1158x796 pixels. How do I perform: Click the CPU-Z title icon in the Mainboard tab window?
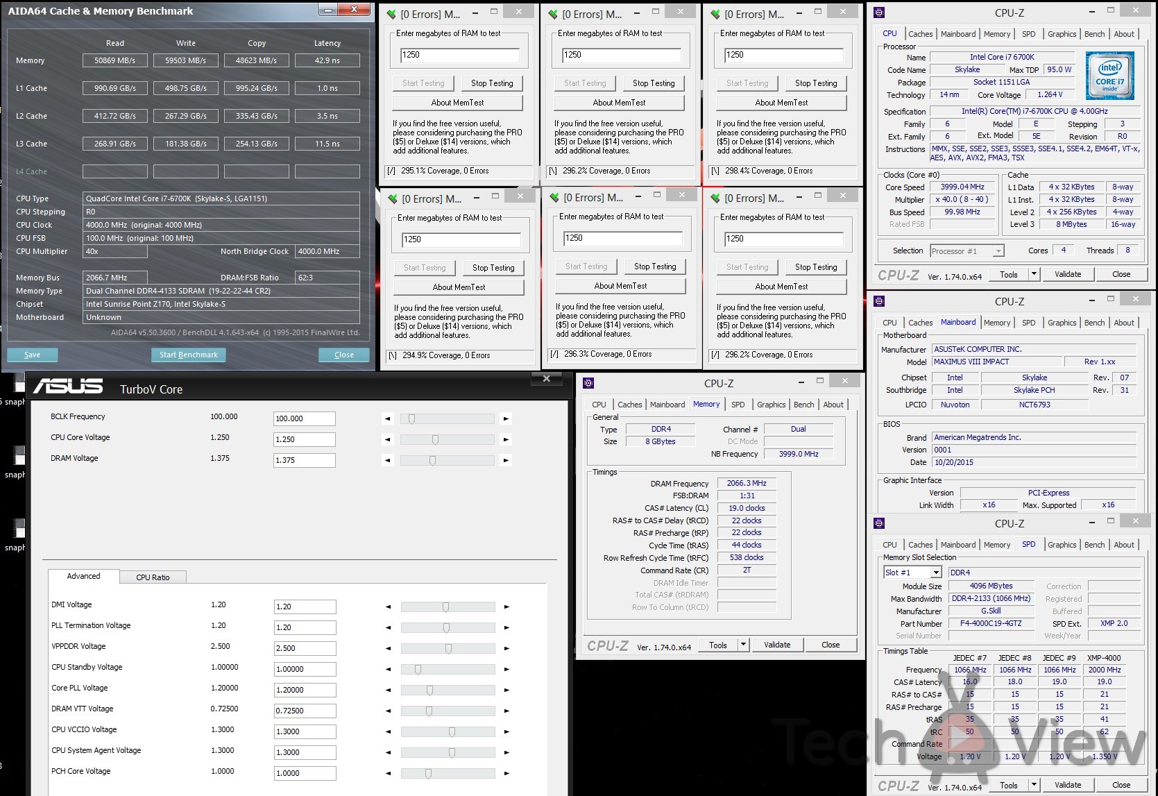point(879,301)
